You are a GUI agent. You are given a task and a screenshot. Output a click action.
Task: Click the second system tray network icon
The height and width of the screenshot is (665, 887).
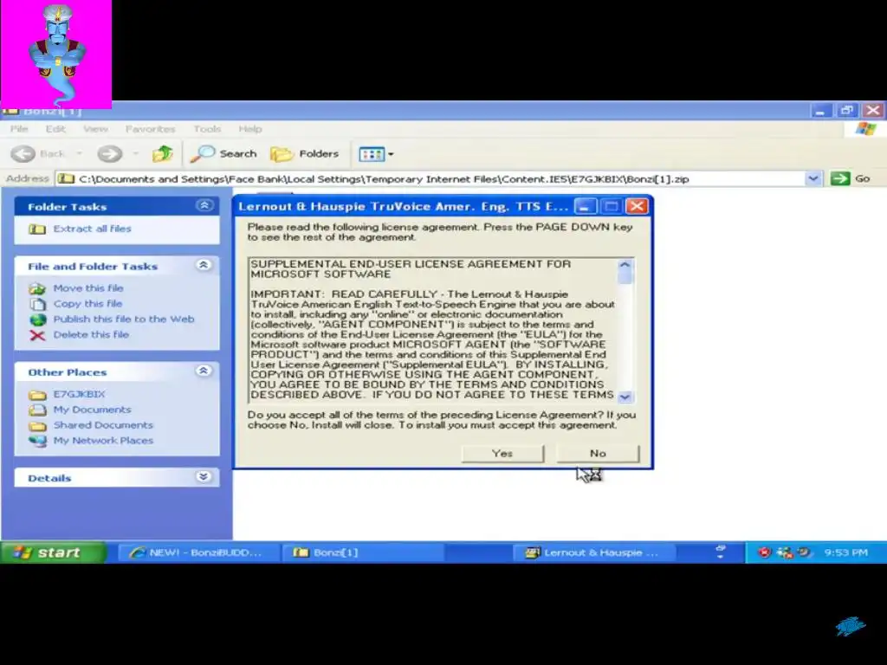pyautogui.click(x=785, y=552)
